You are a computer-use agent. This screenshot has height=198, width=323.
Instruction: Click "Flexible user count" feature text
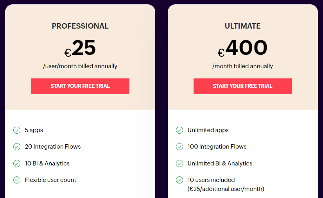[x=50, y=180]
